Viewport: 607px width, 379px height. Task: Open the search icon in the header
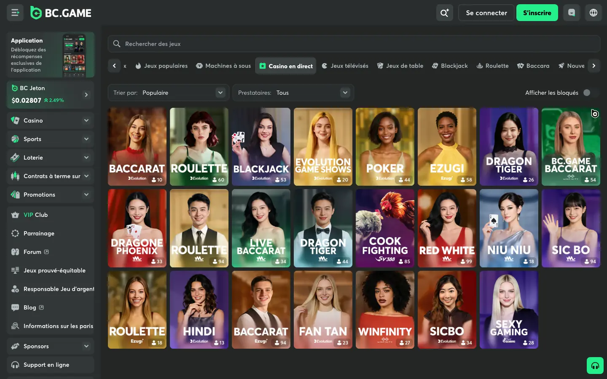[445, 13]
